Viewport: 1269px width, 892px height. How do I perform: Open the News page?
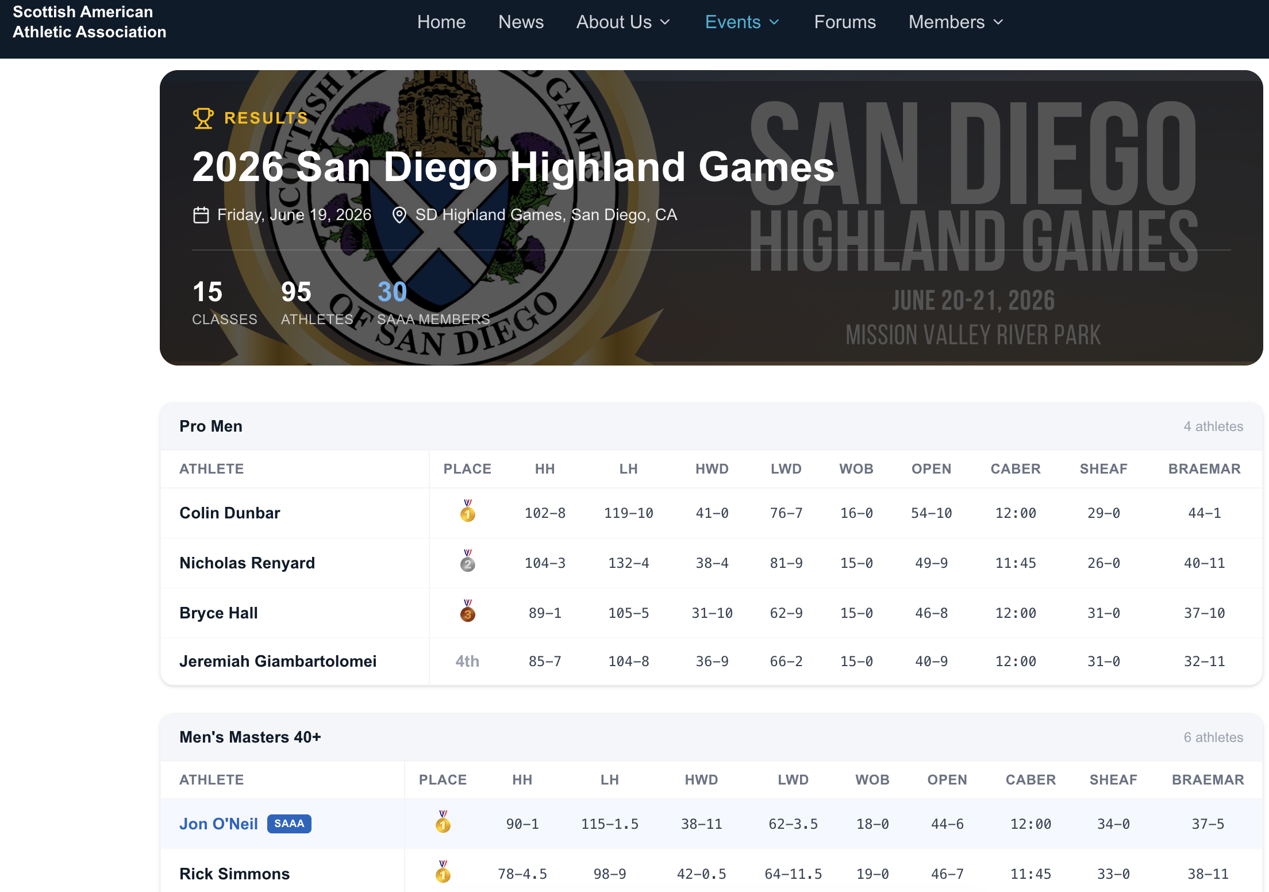pos(521,22)
